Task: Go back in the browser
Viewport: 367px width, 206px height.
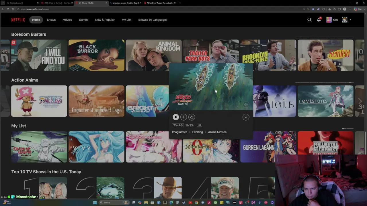Action: tap(3, 9)
